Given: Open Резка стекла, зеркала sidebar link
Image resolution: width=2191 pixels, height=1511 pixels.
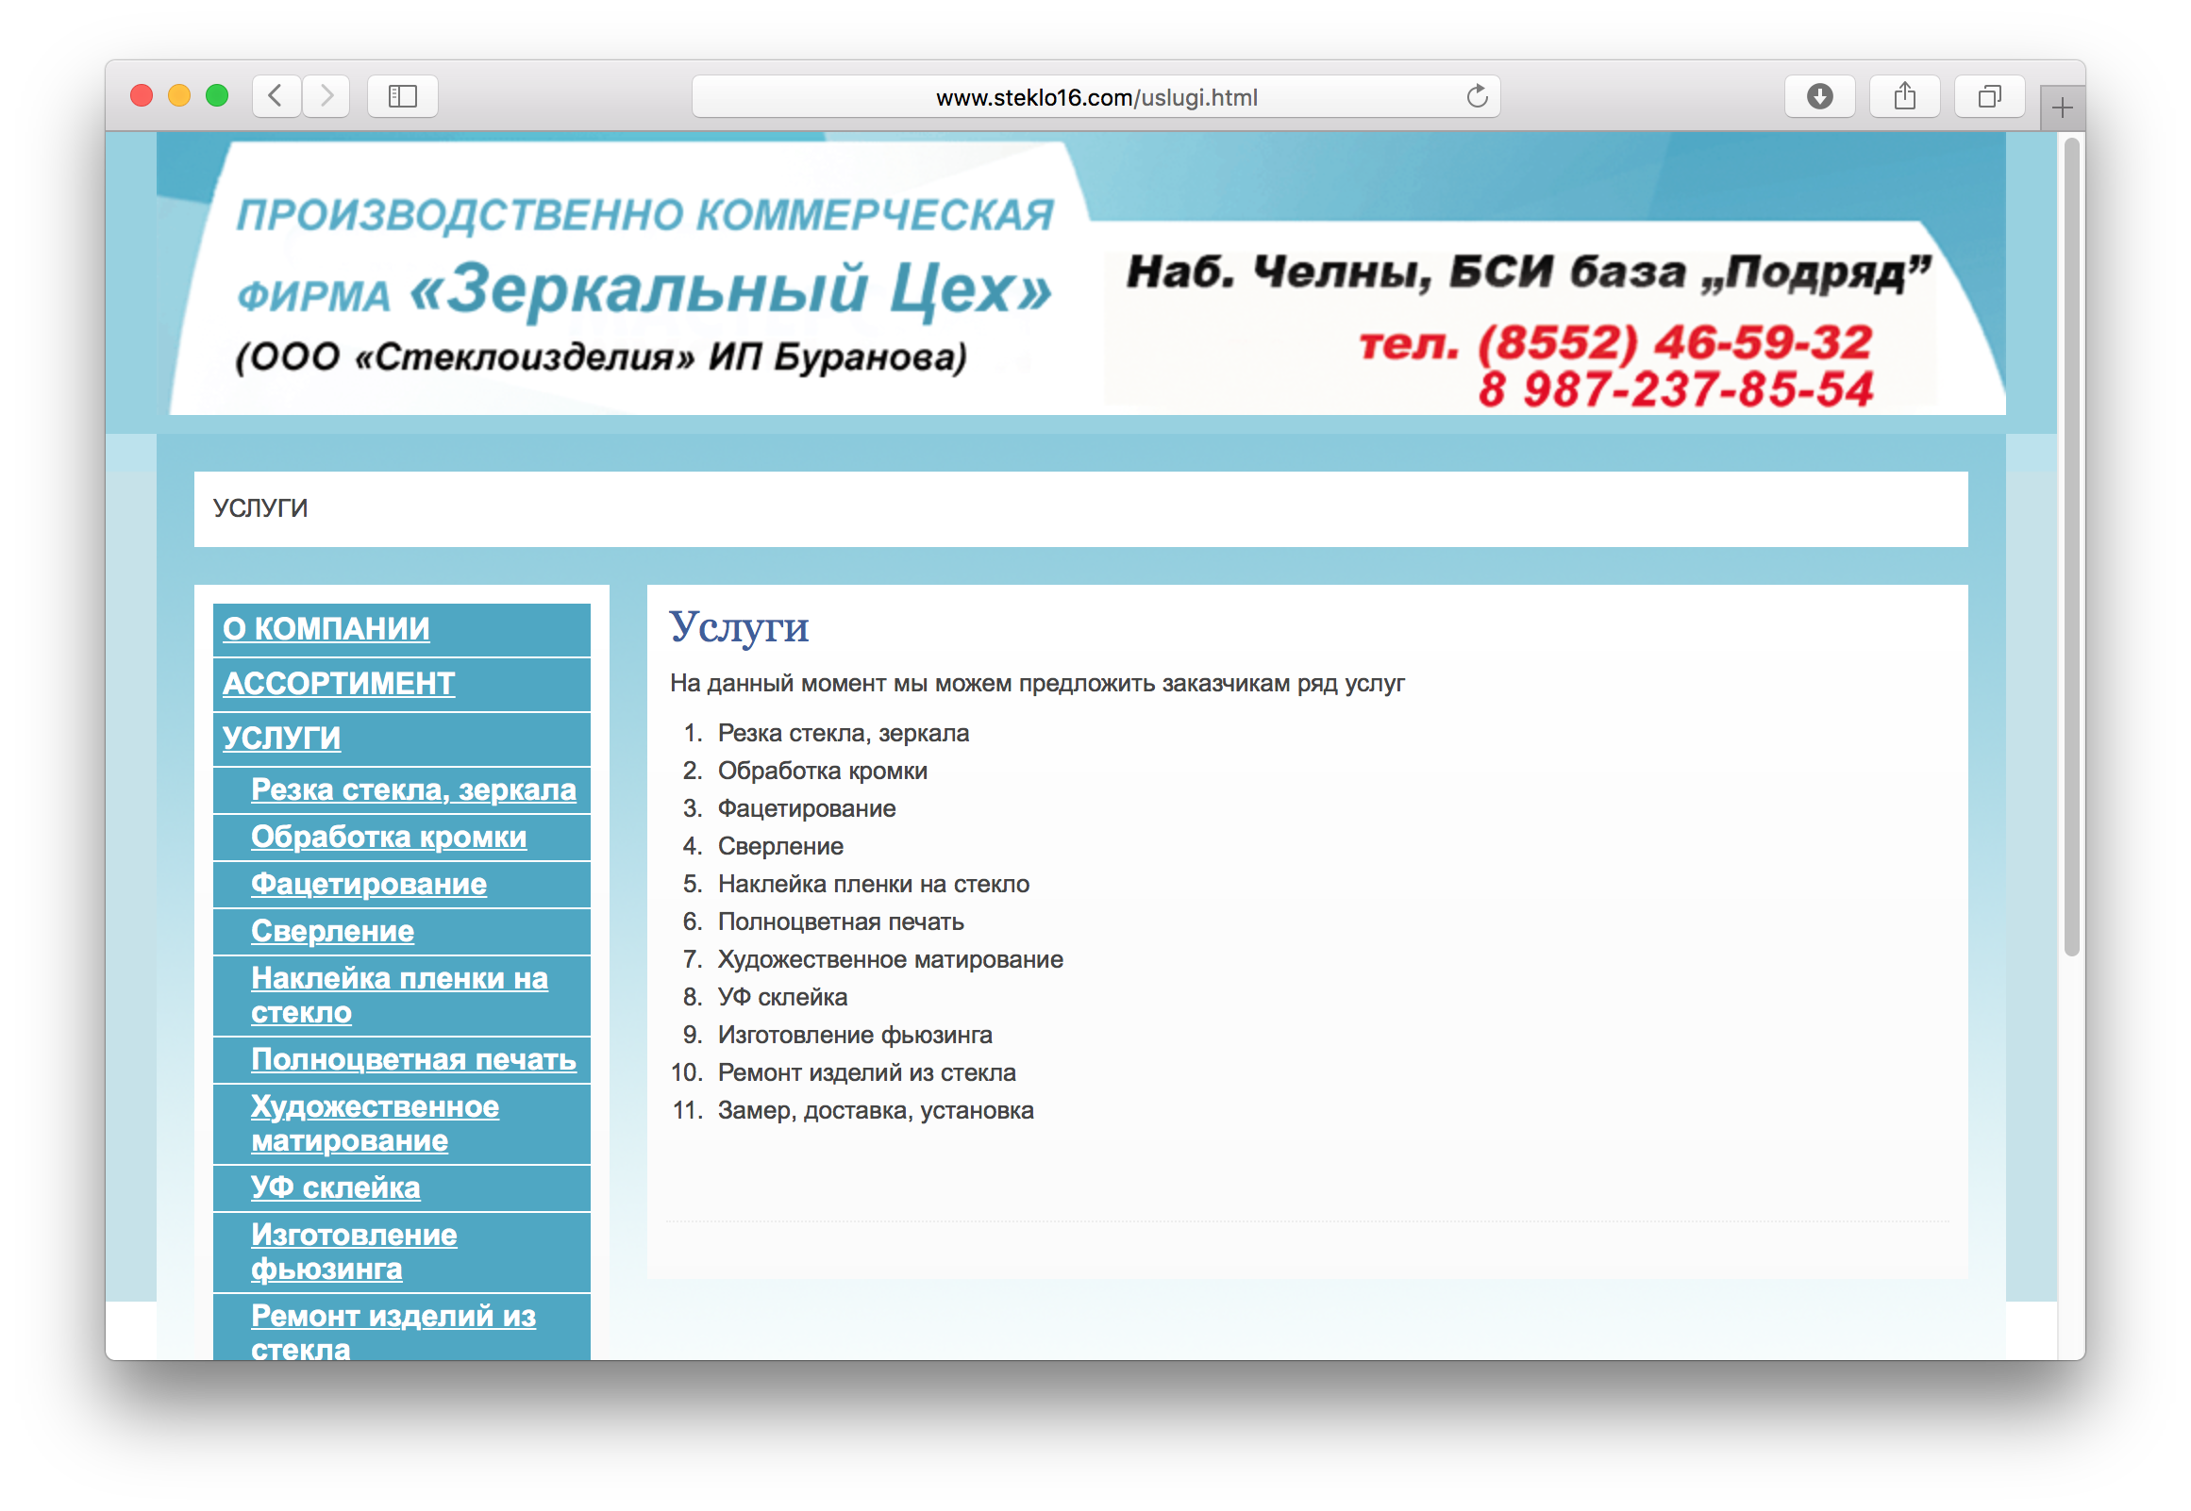Looking at the screenshot, I should coord(414,789).
